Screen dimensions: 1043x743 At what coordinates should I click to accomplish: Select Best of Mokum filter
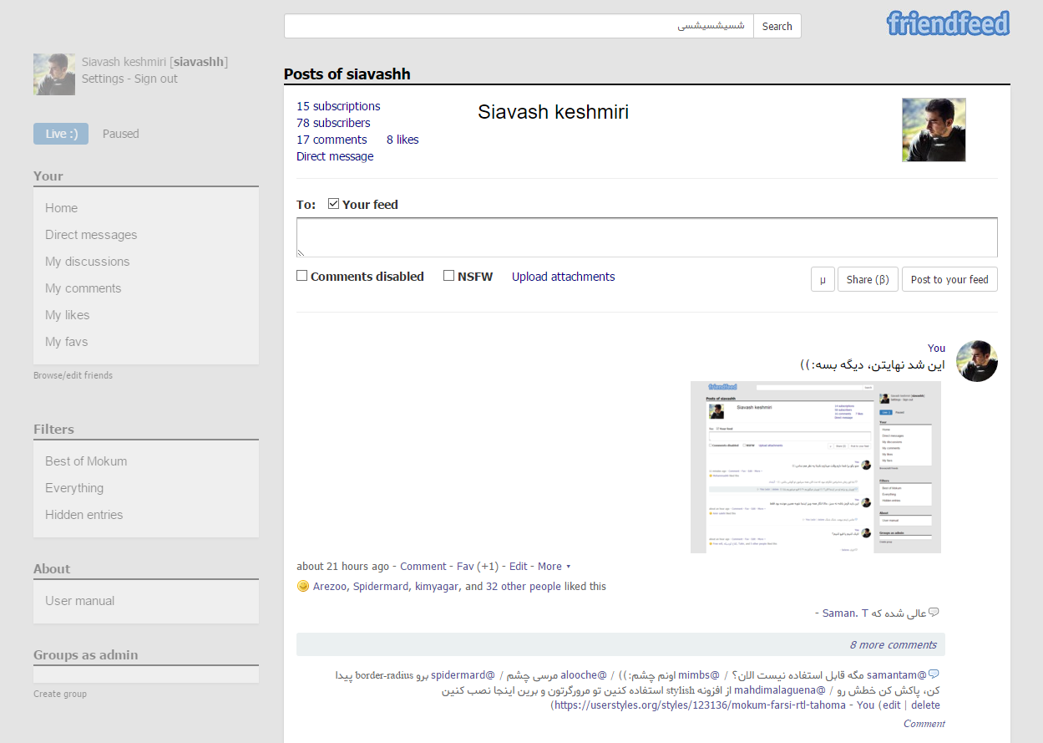click(86, 461)
